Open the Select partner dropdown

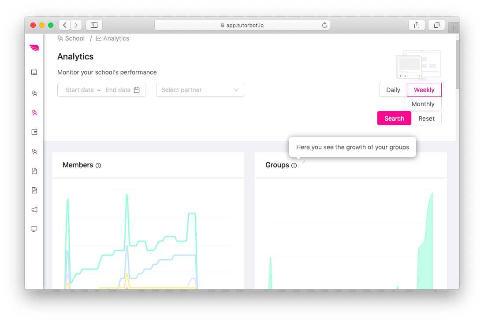200,90
